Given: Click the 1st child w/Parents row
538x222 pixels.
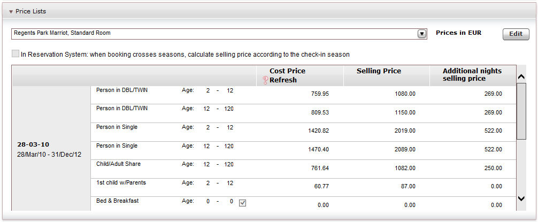Looking at the screenshot, I should pos(303,187).
